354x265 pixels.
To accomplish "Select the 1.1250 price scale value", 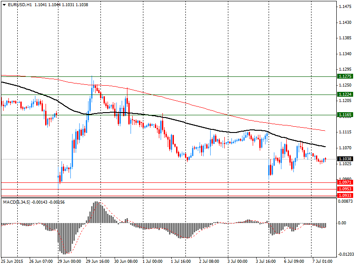I will click(345, 85).
